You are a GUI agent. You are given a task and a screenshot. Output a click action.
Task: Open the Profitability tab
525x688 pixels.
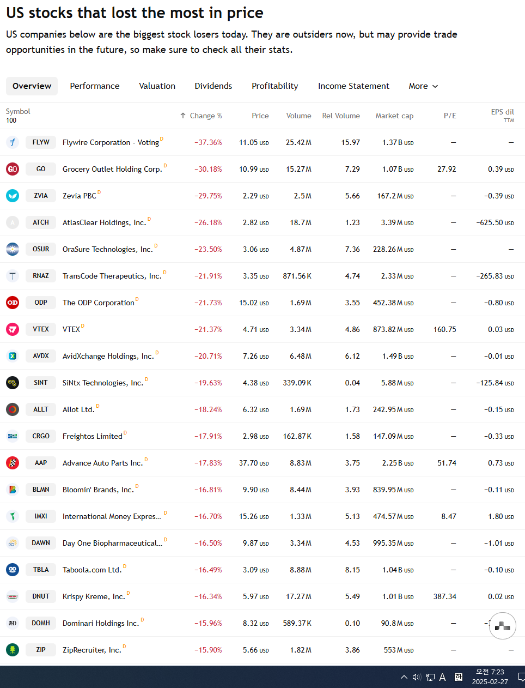275,86
